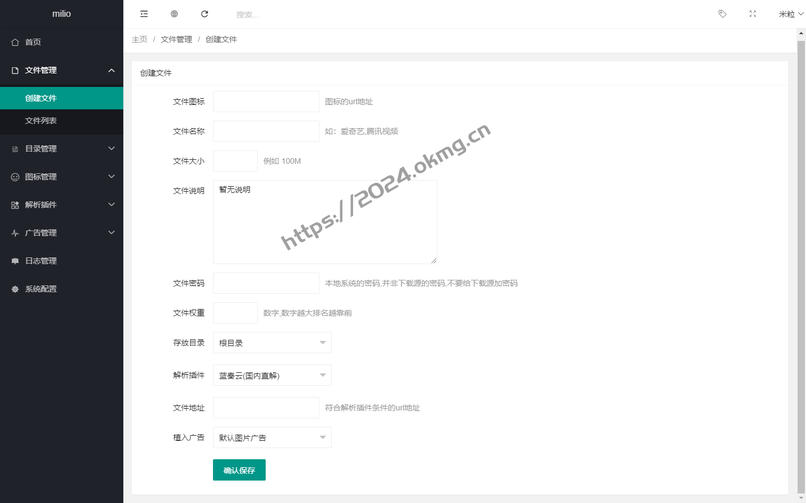Click the gear icon next to 系统配置
Image resolution: width=806 pixels, height=503 pixels.
[14, 289]
